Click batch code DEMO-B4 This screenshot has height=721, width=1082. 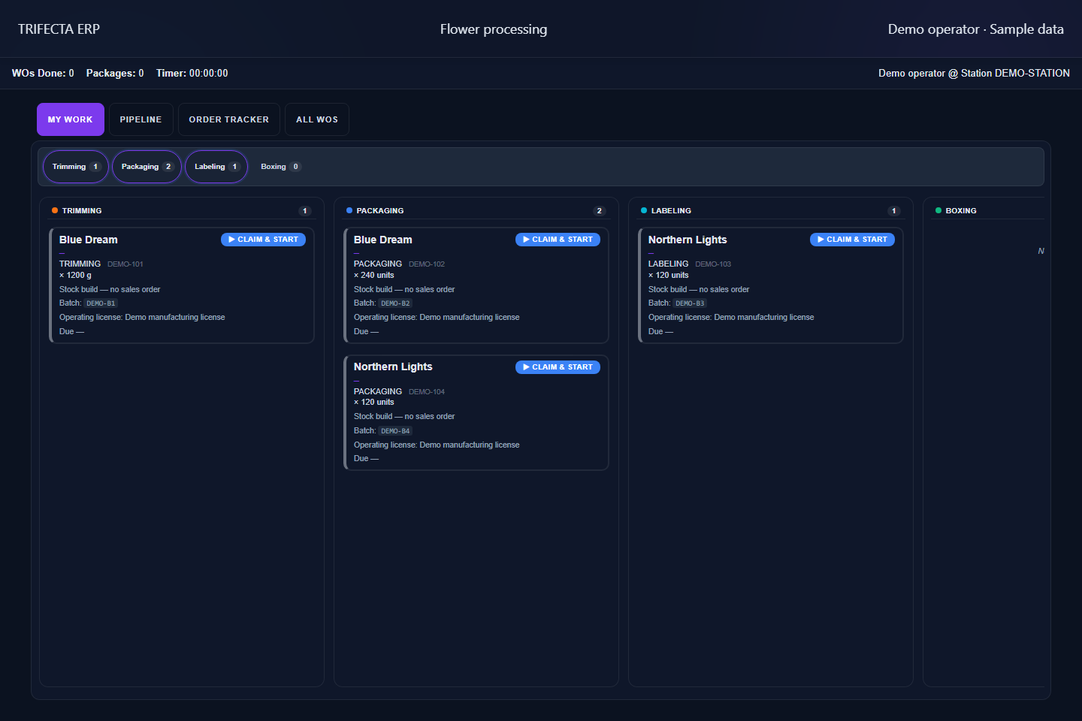pos(395,431)
